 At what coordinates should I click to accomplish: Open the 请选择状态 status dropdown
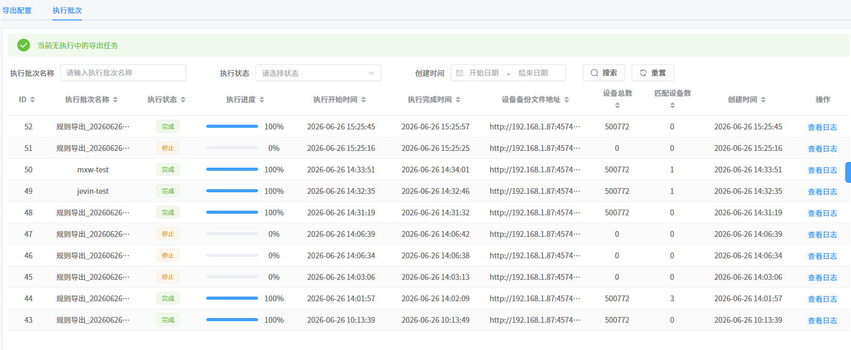pos(318,73)
